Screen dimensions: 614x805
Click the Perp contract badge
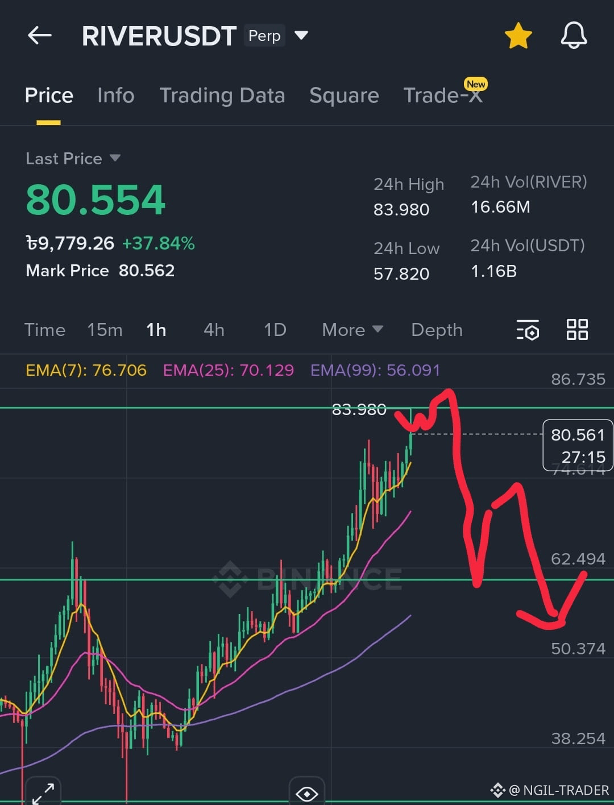(264, 36)
